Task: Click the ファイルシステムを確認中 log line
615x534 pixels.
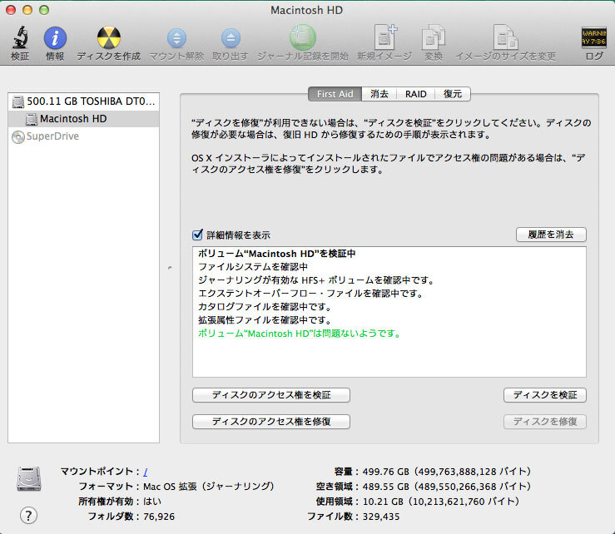Action: 253,267
